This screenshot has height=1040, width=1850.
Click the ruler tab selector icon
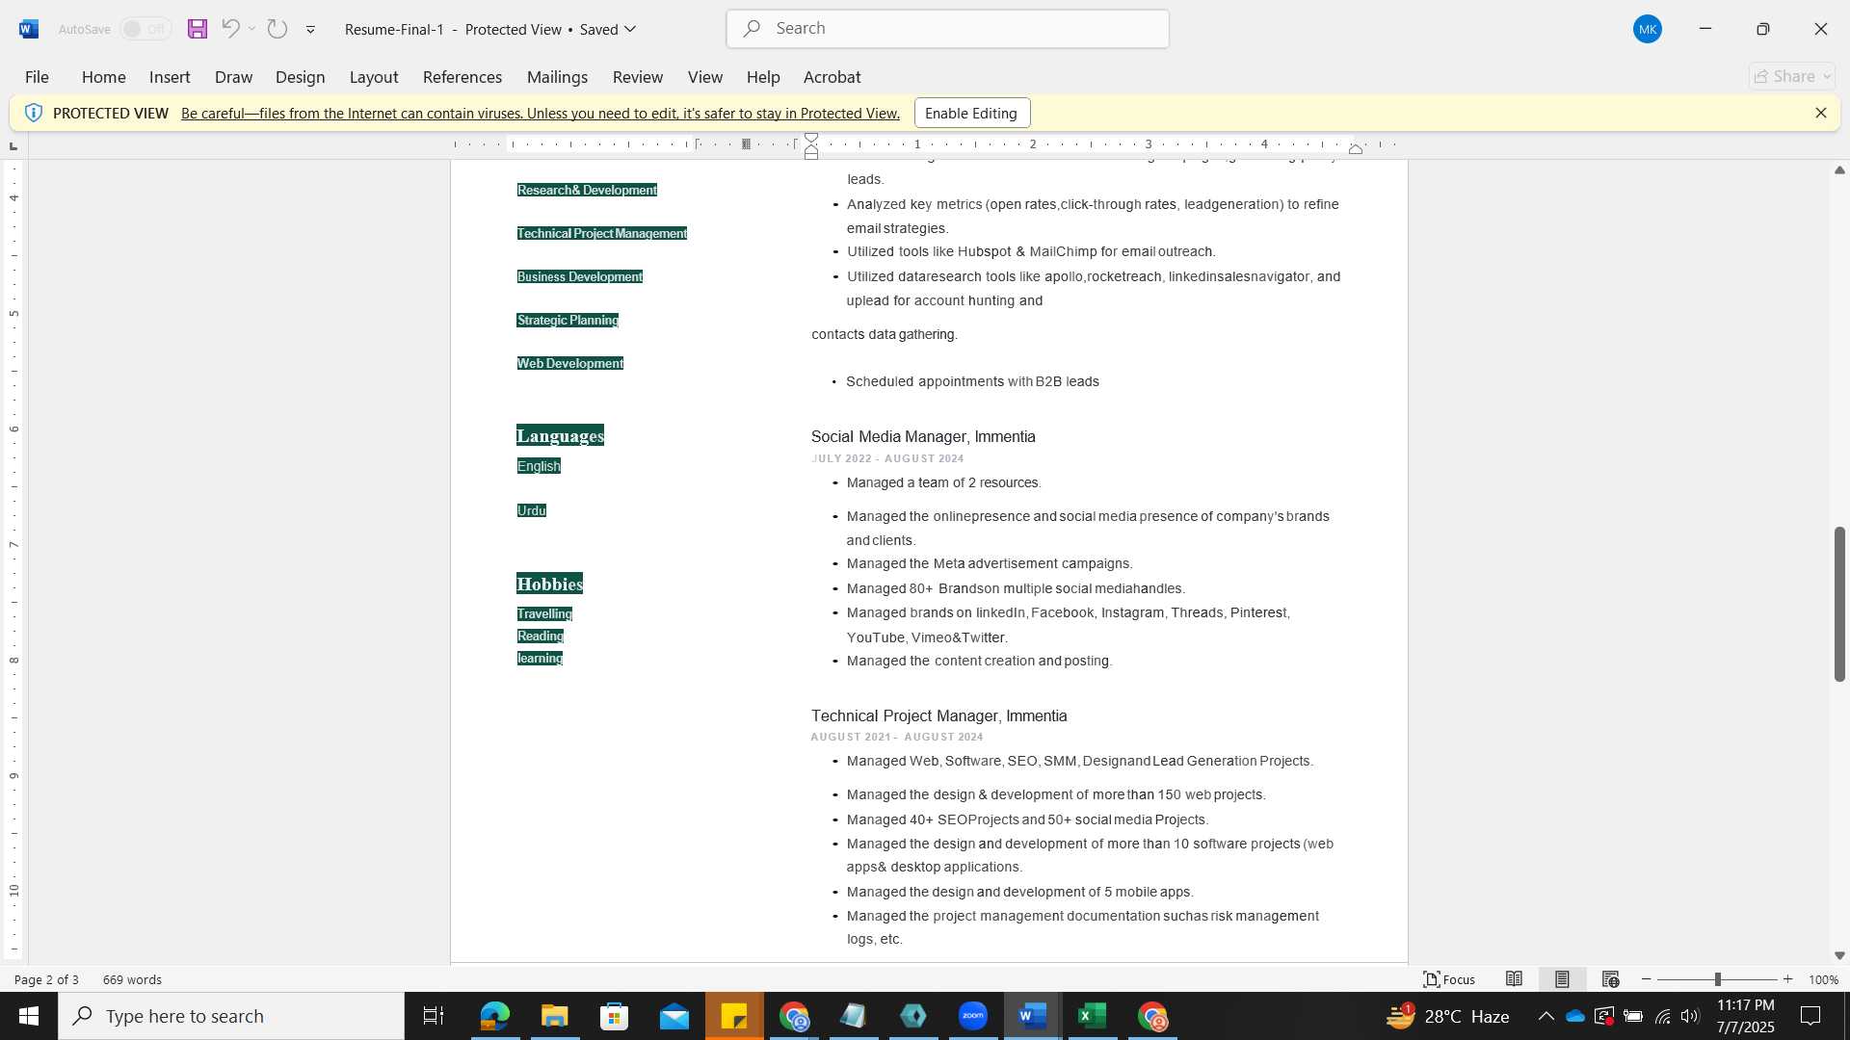coord(13,146)
